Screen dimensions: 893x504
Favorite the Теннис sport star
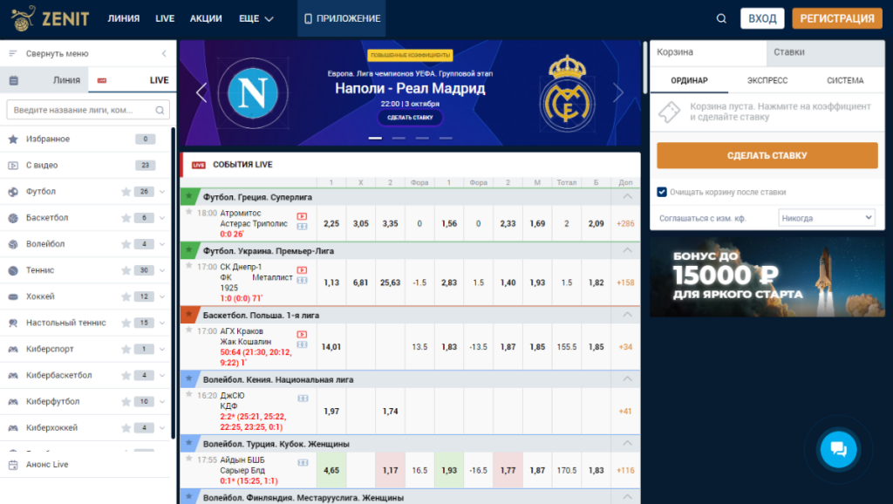(126, 270)
